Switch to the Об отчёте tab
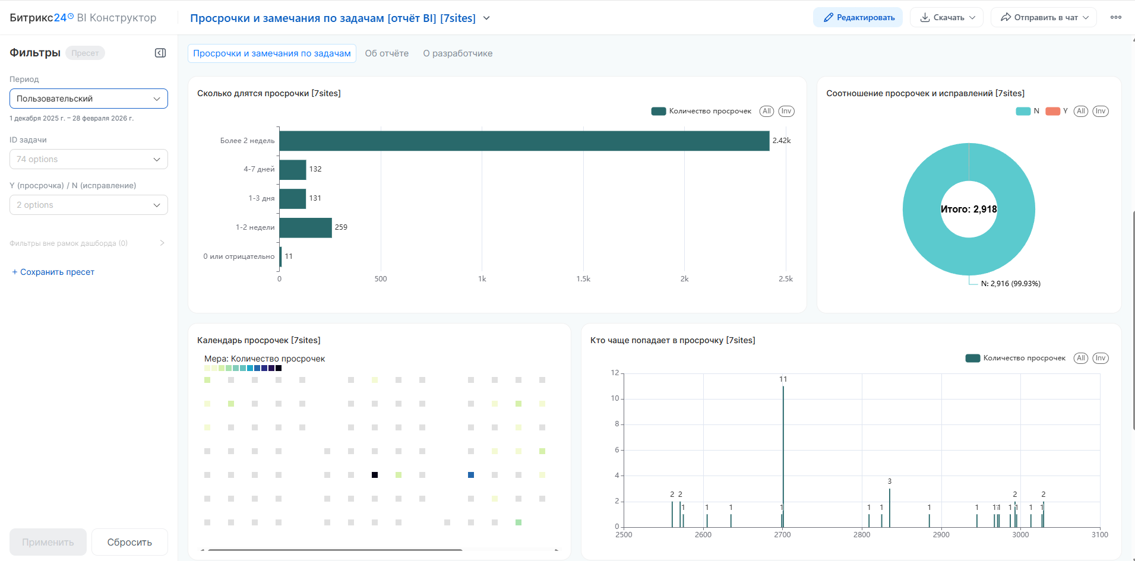 (387, 53)
